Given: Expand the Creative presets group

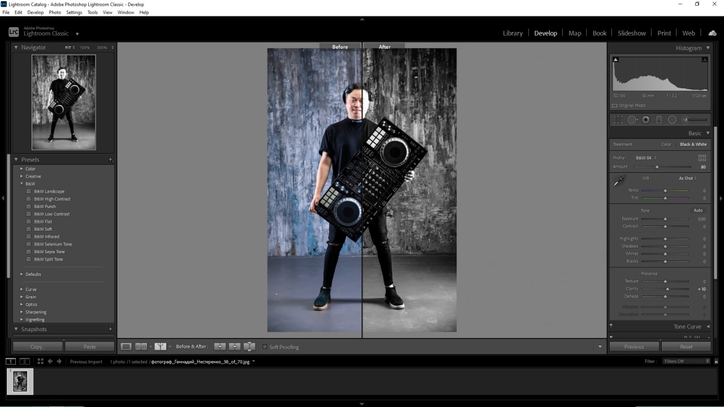Looking at the screenshot, I should point(22,176).
